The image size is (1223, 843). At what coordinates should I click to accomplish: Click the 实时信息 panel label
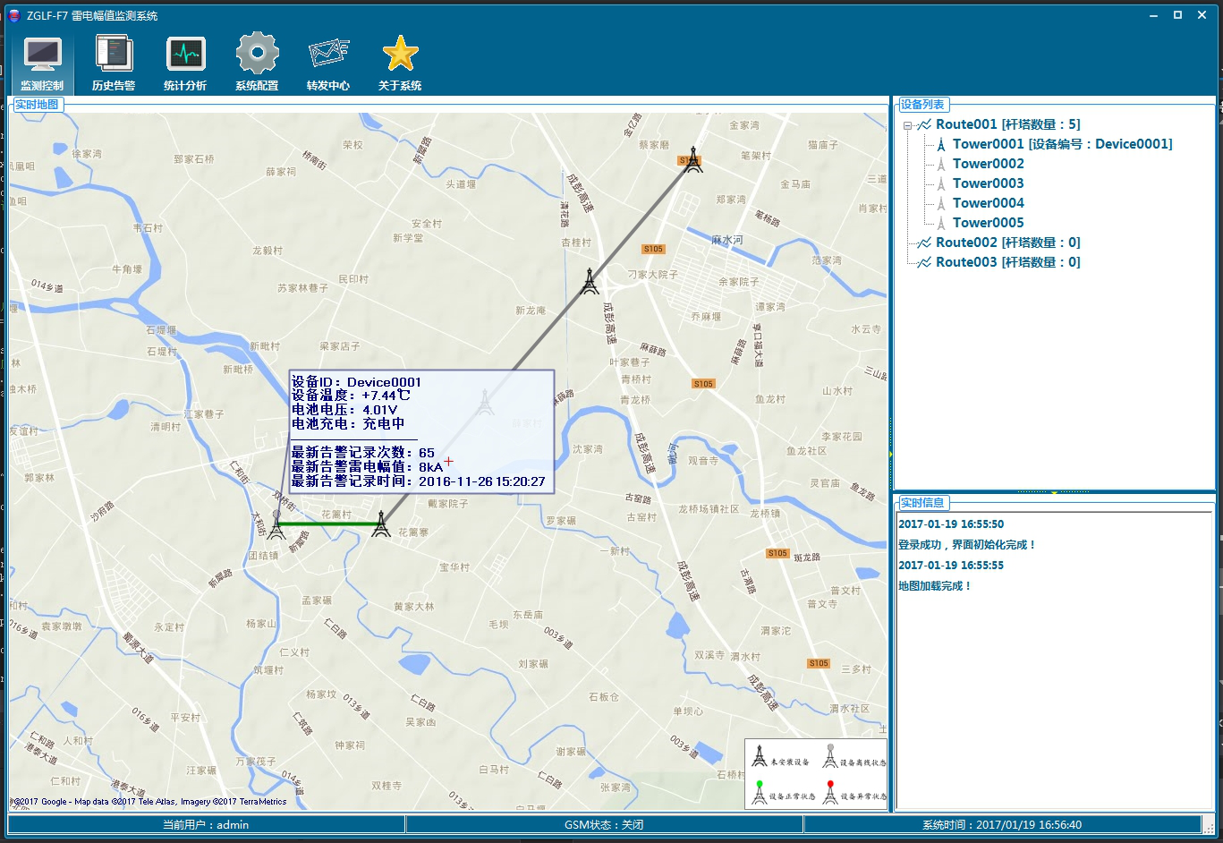click(922, 503)
